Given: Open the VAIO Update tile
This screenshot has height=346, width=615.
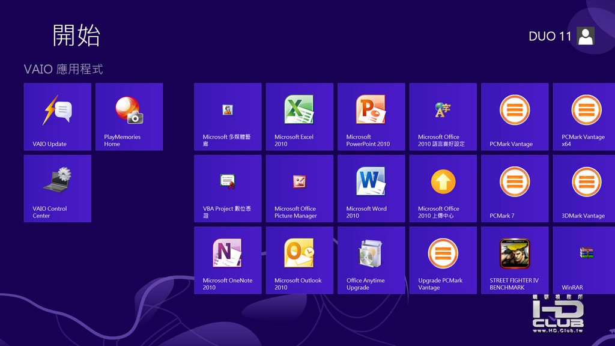Looking at the screenshot, I should [x=57, y=117].
